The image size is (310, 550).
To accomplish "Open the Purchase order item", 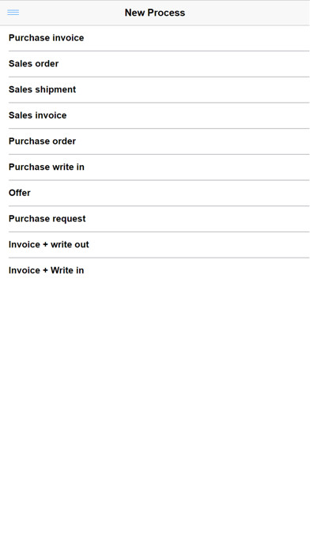I will [155, 141].
